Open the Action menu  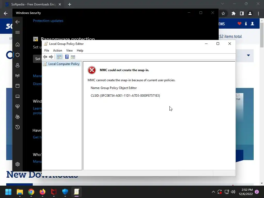[x=57, y=51]
